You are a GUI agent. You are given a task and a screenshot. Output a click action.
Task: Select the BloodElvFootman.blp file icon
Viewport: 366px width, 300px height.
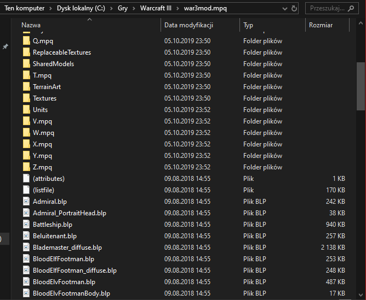(x=26, y=282)
